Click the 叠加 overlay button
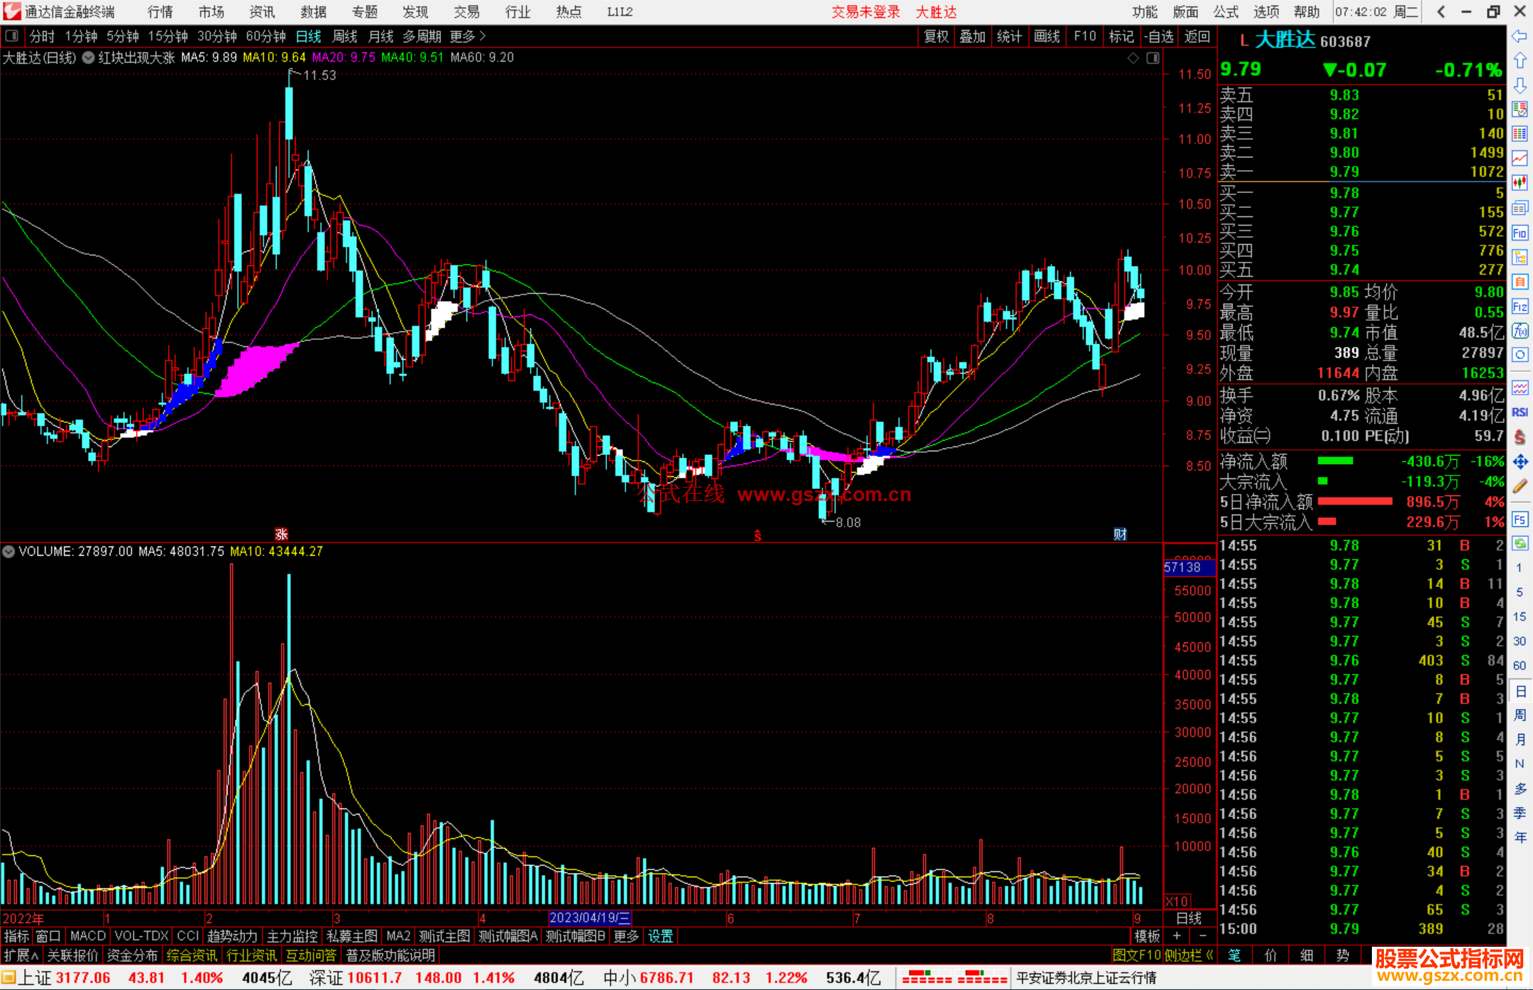The width and height of the screenshot is (1533, 990). tap(973, 36)
